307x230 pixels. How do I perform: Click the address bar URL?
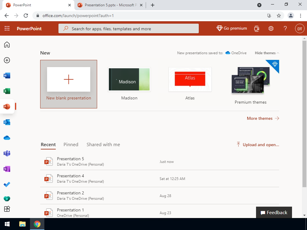pyautogui.click(x=78, y=16)
